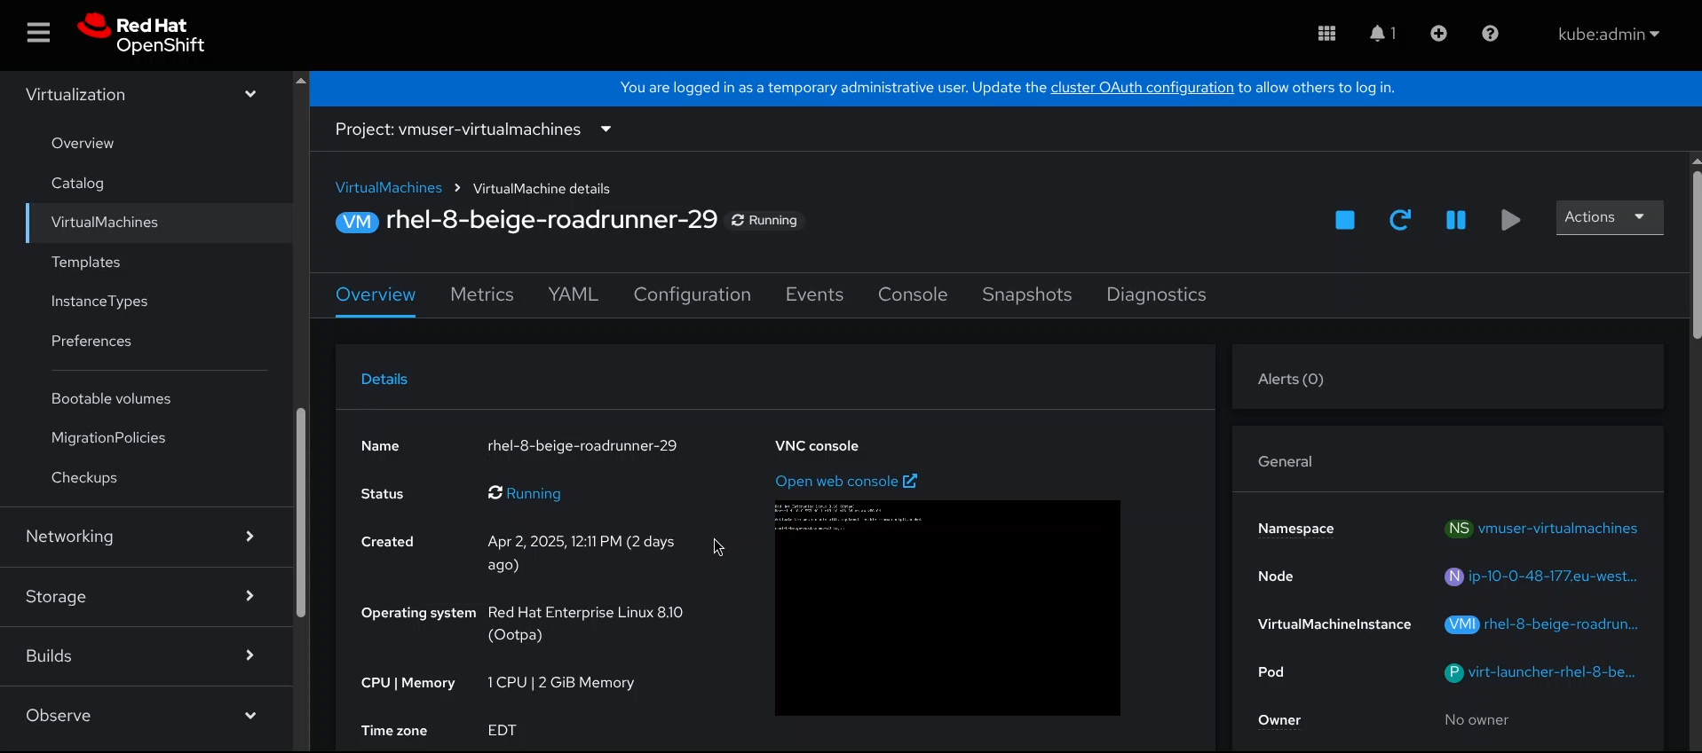Screen dimensions: 1702x753
Task: Open the help question mark icon
Action: (x=1490, y=34)
